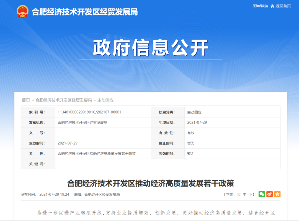Click the 索引号 label cell
Screen dimensions: 299x222
38,112
